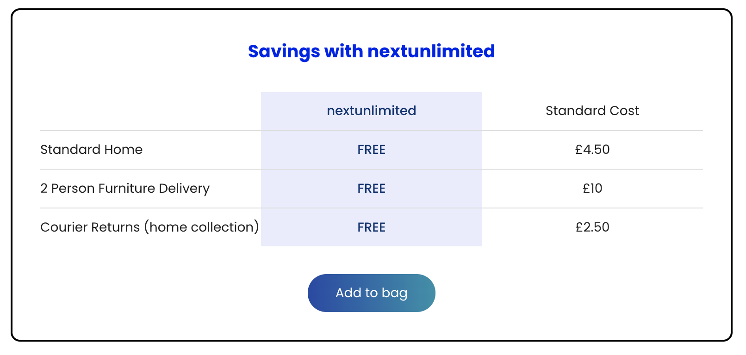Click the empty header cell above row labels
This screenshot has width=746, height=355.
click(150, 111)
